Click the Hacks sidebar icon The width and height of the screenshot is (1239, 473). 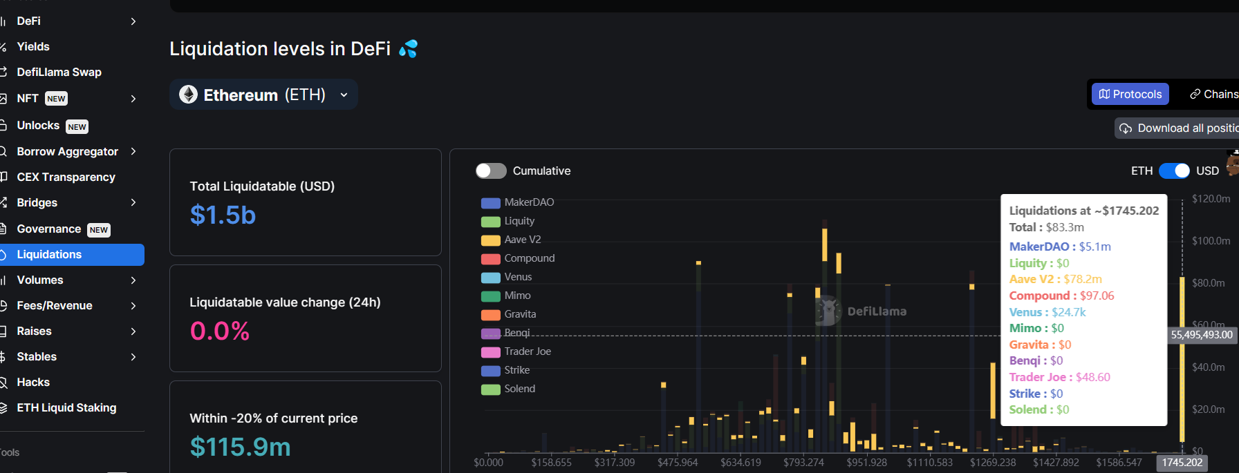(x=3, y=383)
